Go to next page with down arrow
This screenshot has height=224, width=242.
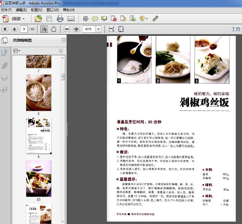click(15, 29)
